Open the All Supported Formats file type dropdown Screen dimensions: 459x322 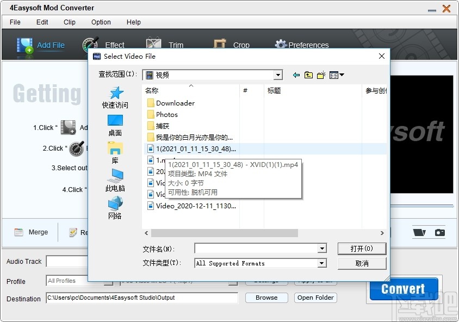tap(321, 263)
